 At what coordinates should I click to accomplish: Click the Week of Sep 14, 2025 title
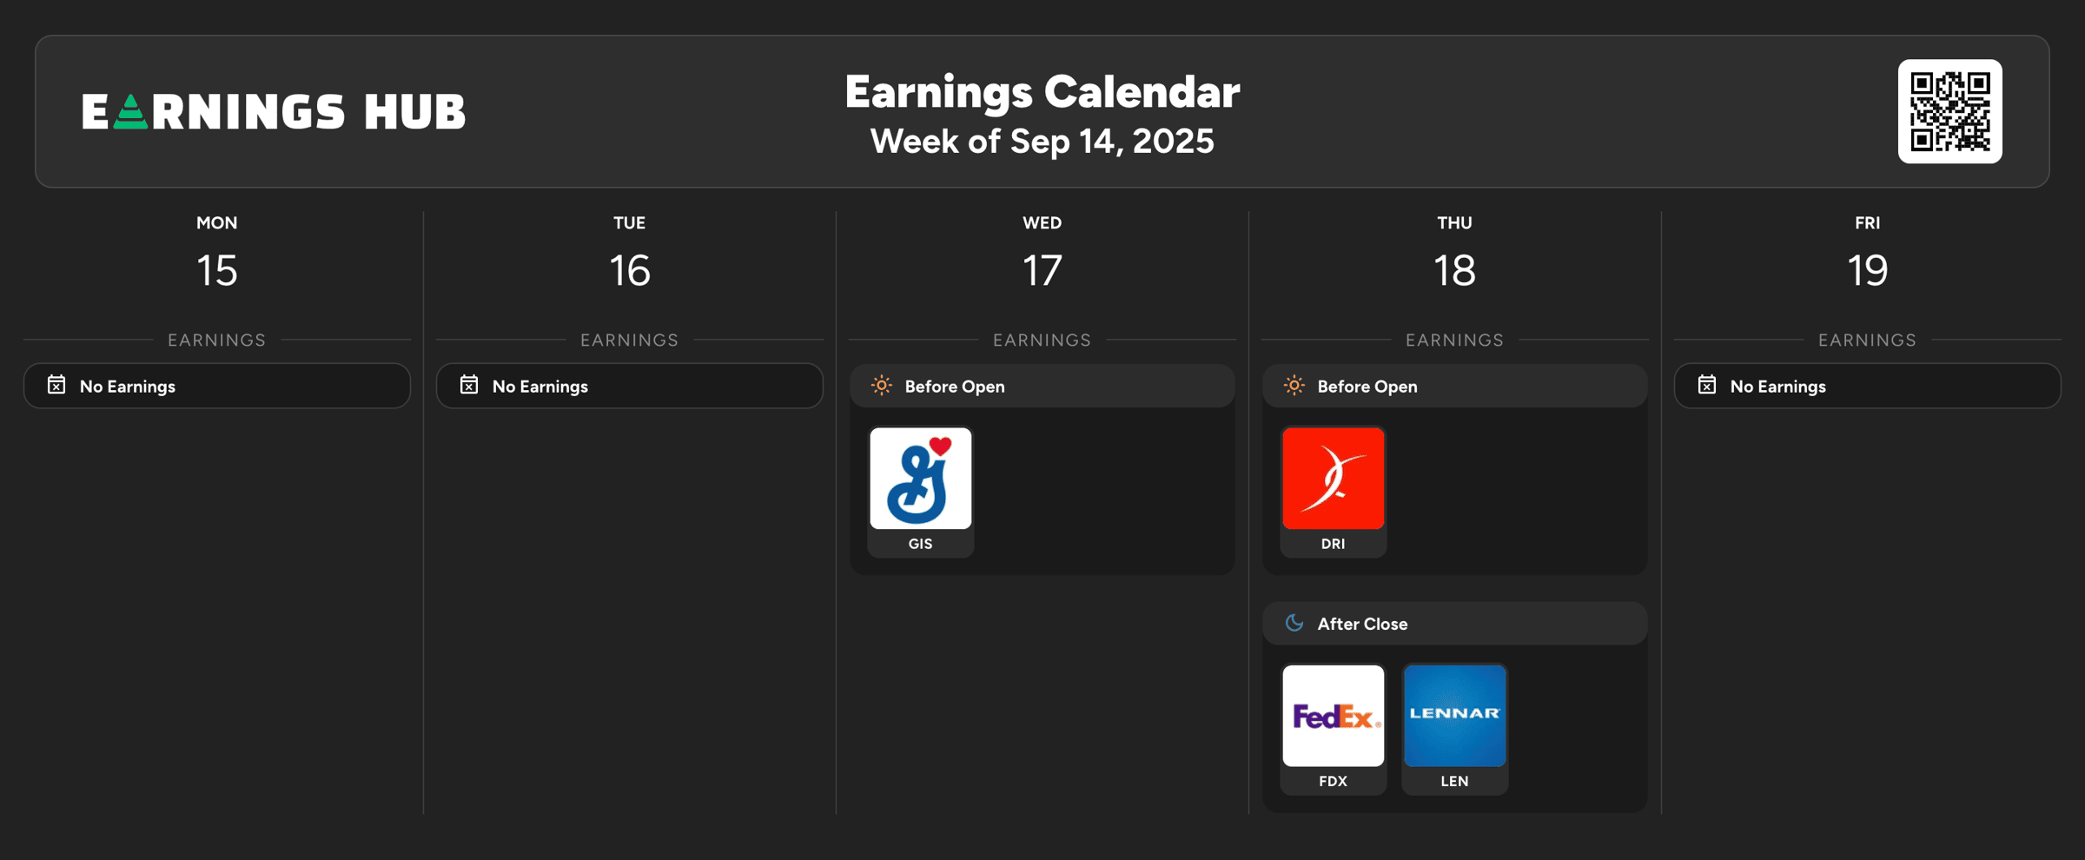(x=1042, y=142)
